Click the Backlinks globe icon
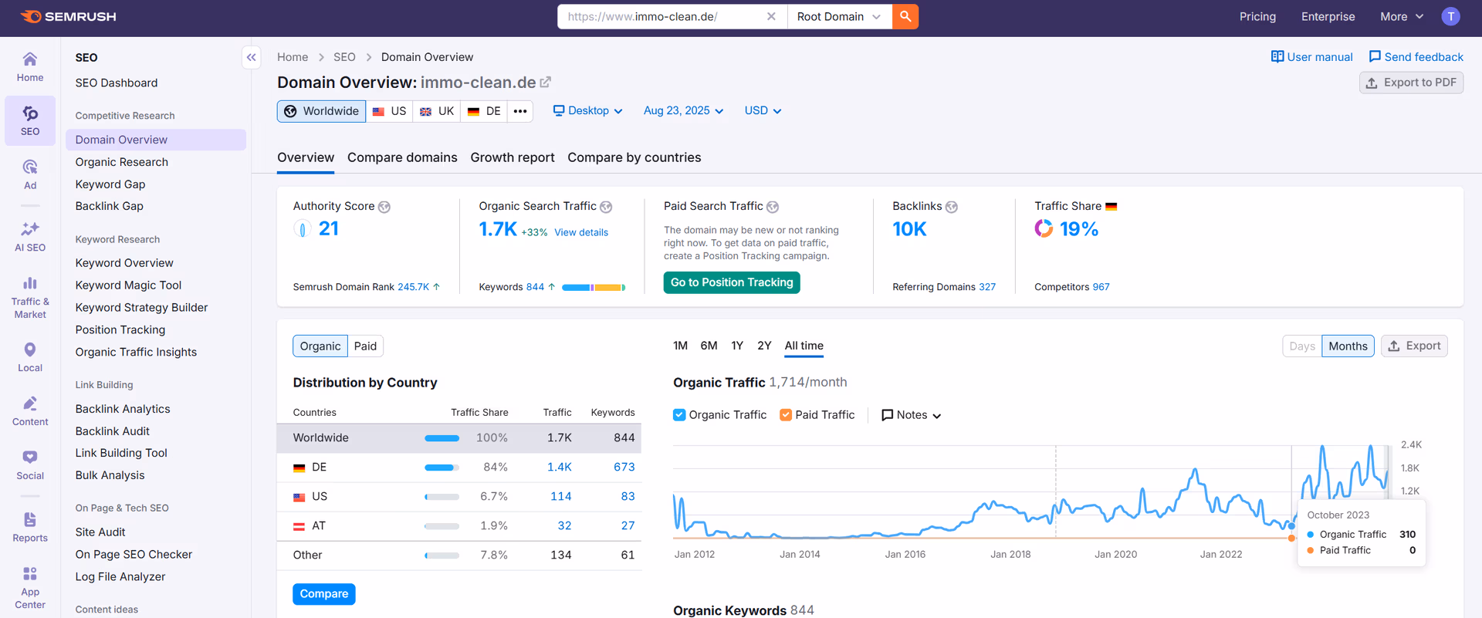Screen dimensions: 1482x618 [952, 207]
